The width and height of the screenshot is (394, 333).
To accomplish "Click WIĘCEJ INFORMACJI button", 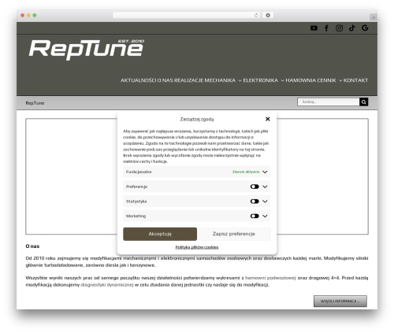I will [340, 301].
